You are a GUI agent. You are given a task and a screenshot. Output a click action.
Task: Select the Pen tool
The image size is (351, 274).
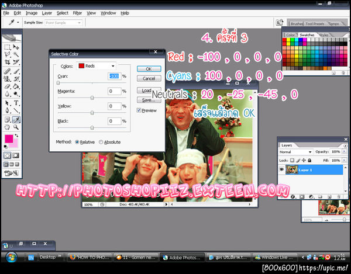click(8, 110)
